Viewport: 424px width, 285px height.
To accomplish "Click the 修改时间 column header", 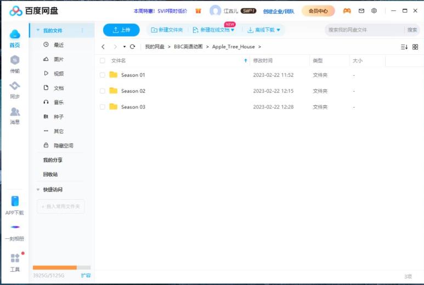I will coord(263,60).
